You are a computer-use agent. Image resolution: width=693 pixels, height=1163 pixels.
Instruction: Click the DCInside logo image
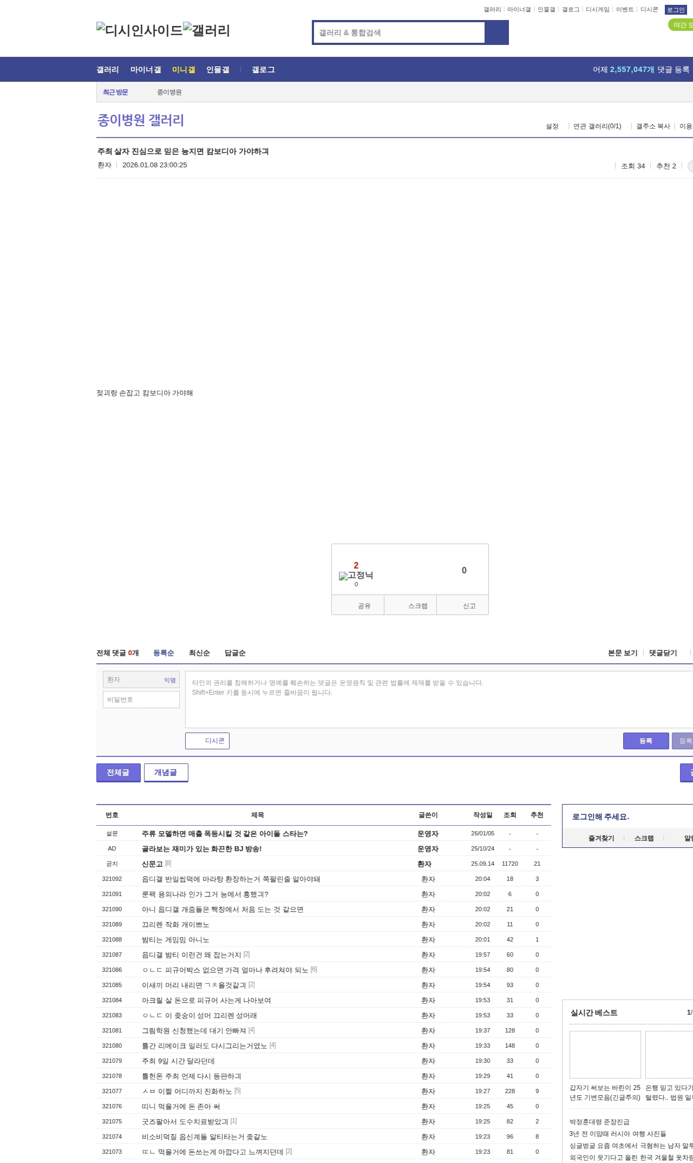pyautogui.click(x=139, y=30)
